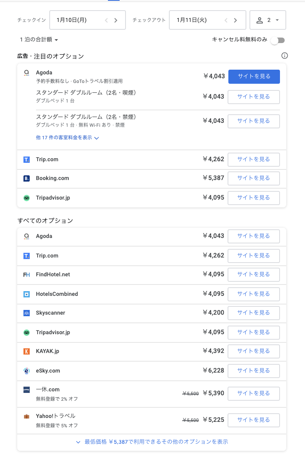305x461 pixels.
Task: Click the 一休.com discounted price ¥5,390
Action: click(x=213, y=393)
